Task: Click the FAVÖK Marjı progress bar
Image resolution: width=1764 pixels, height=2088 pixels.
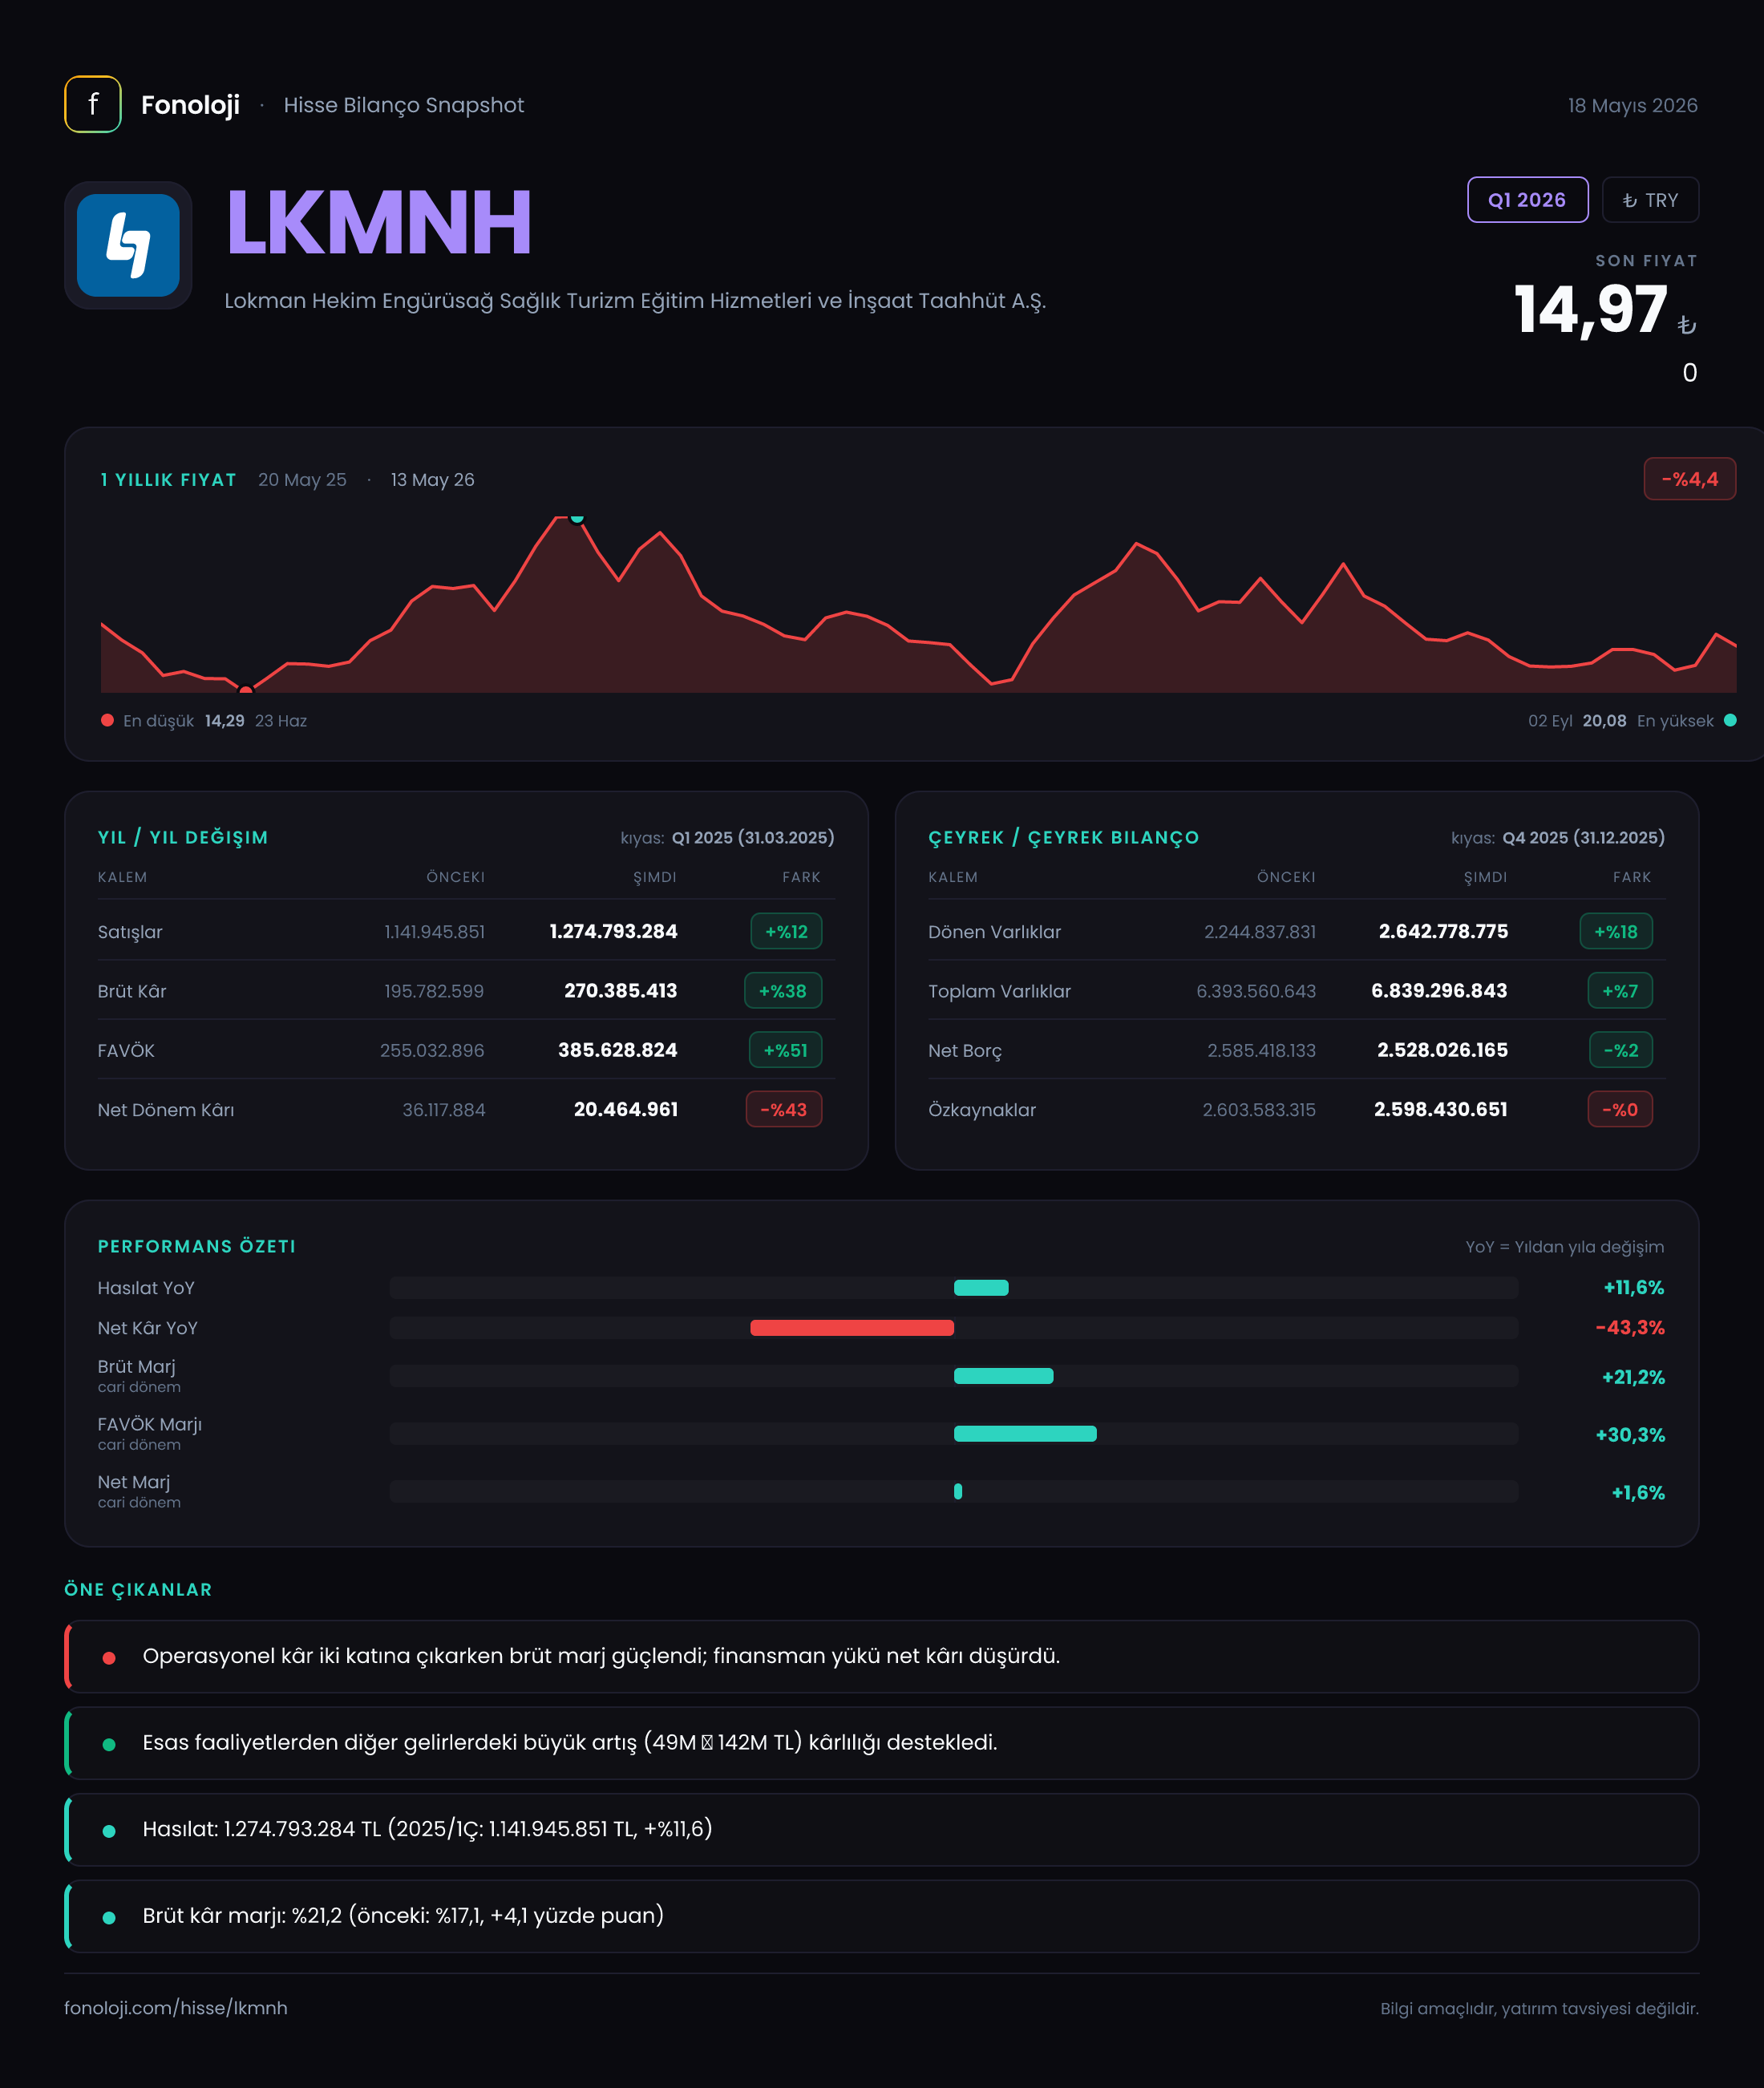Action: [954, 1434]
